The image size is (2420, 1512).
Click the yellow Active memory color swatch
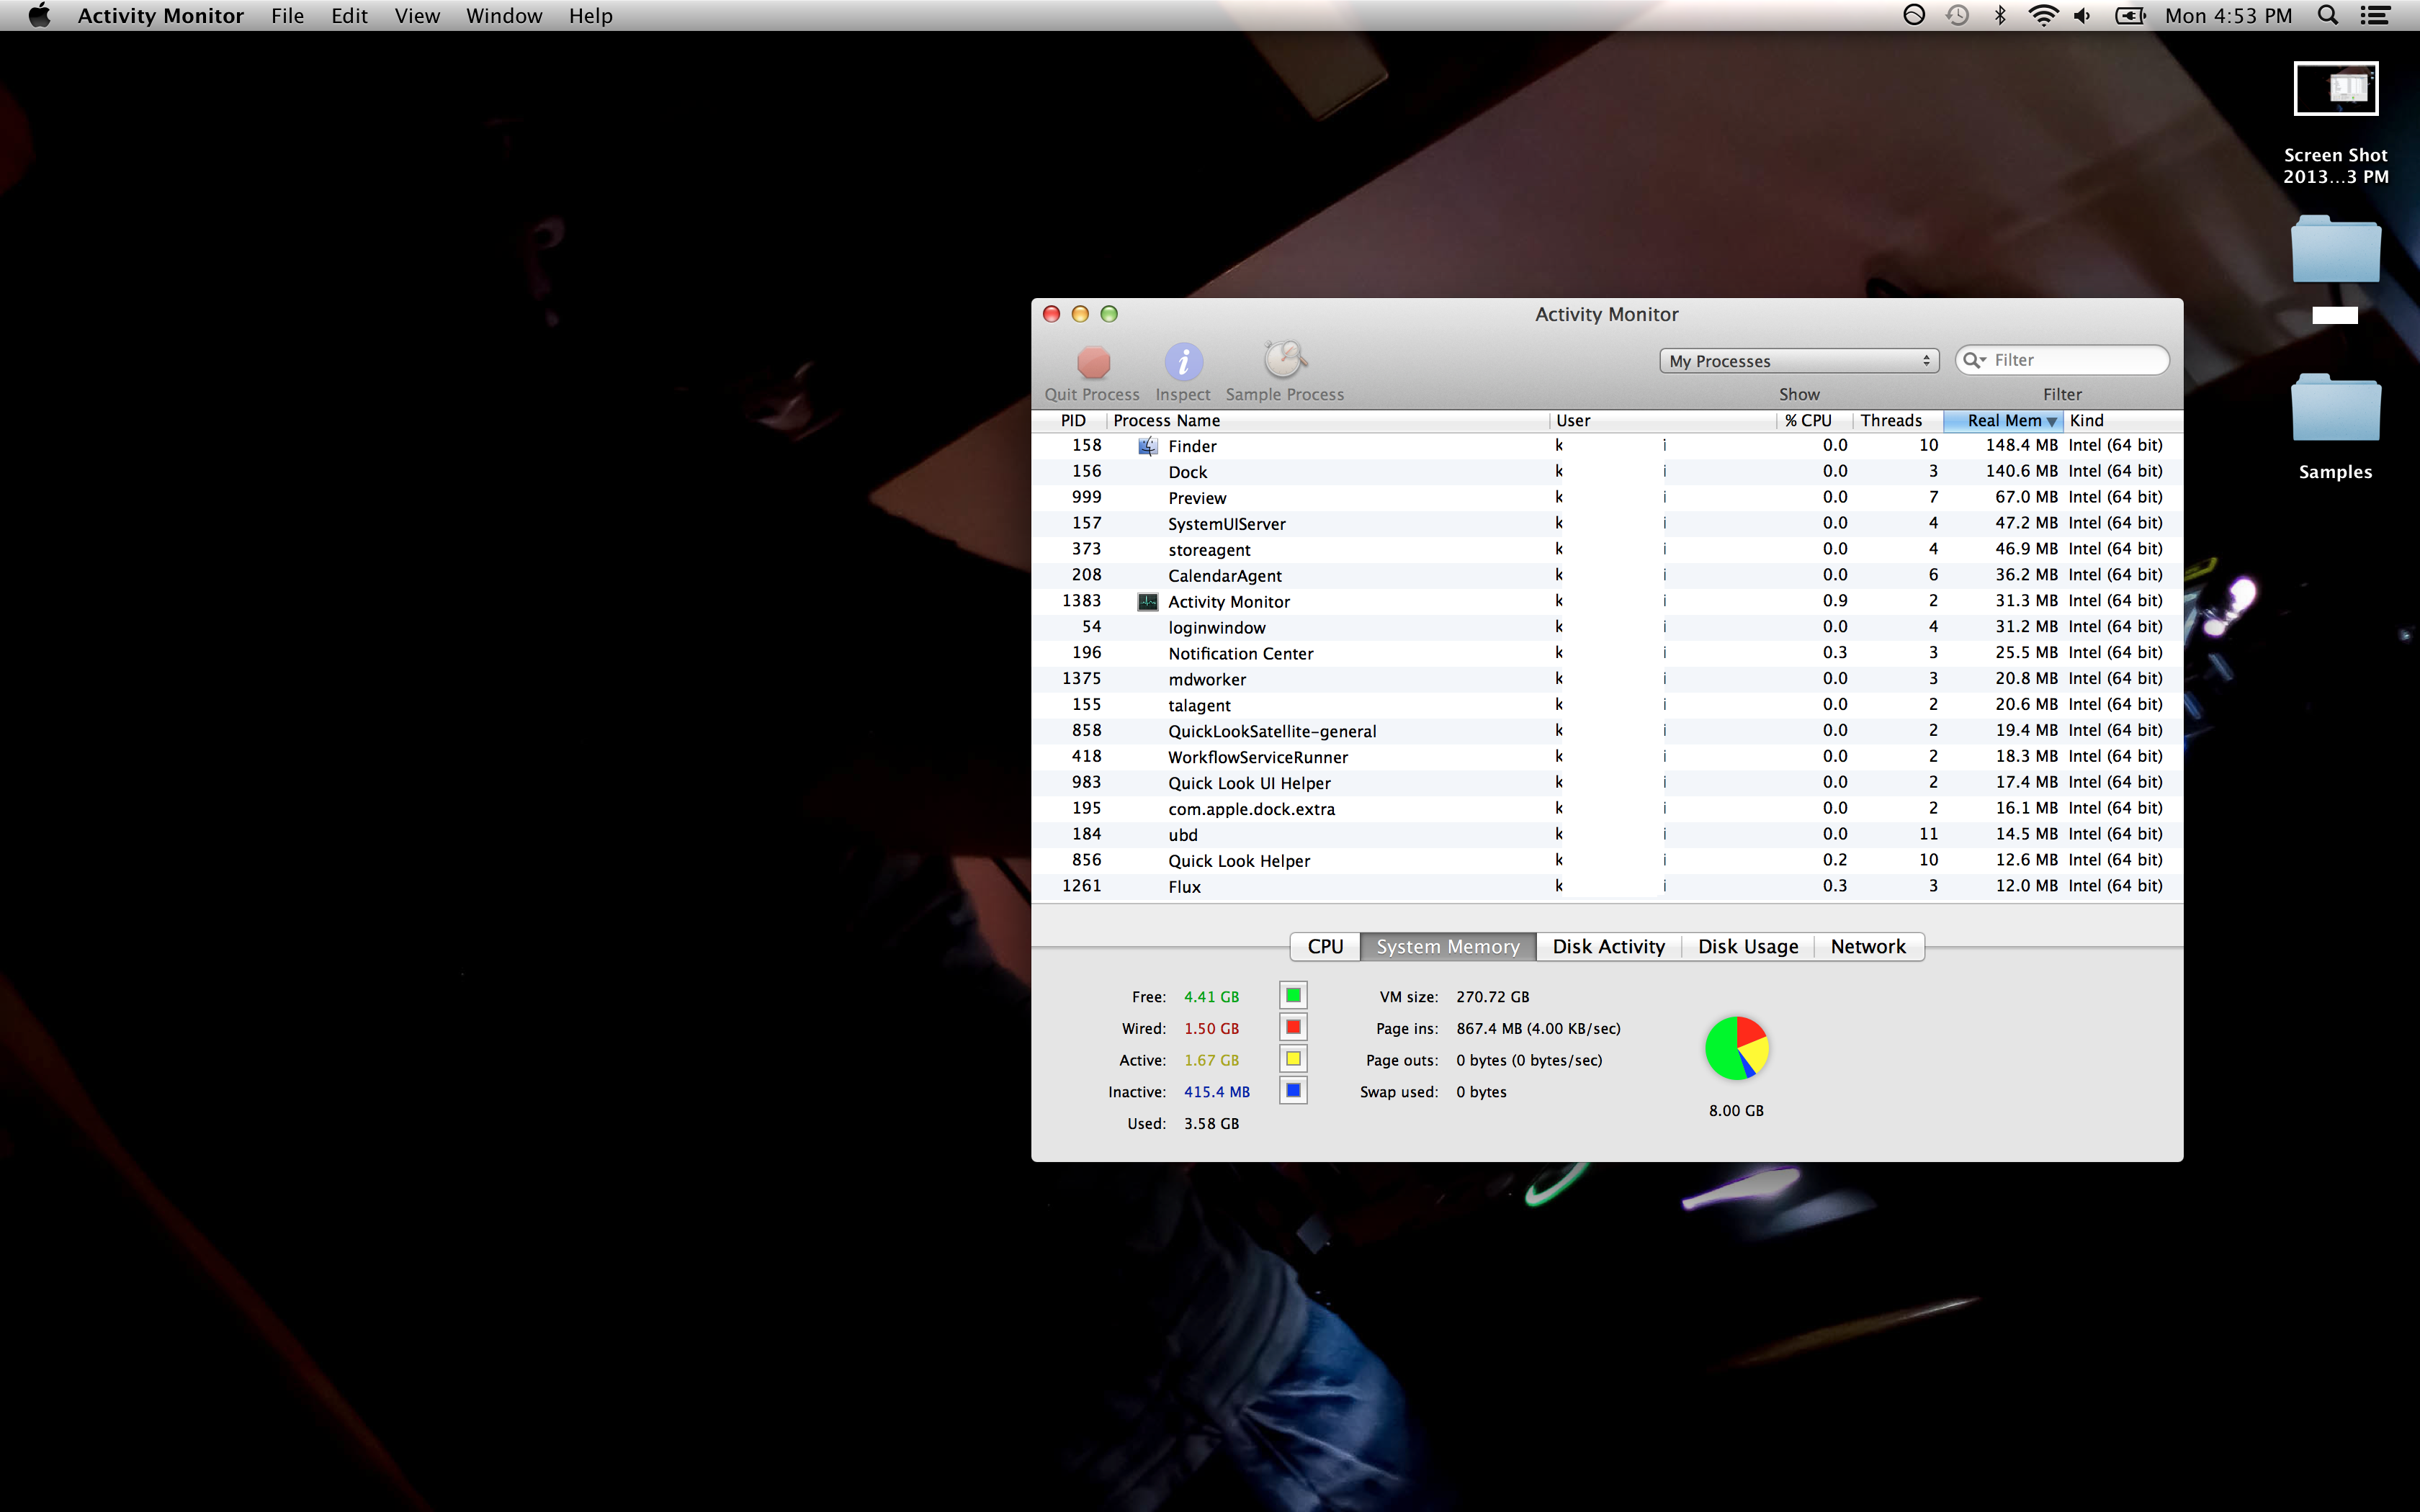coord(1293,1059)
